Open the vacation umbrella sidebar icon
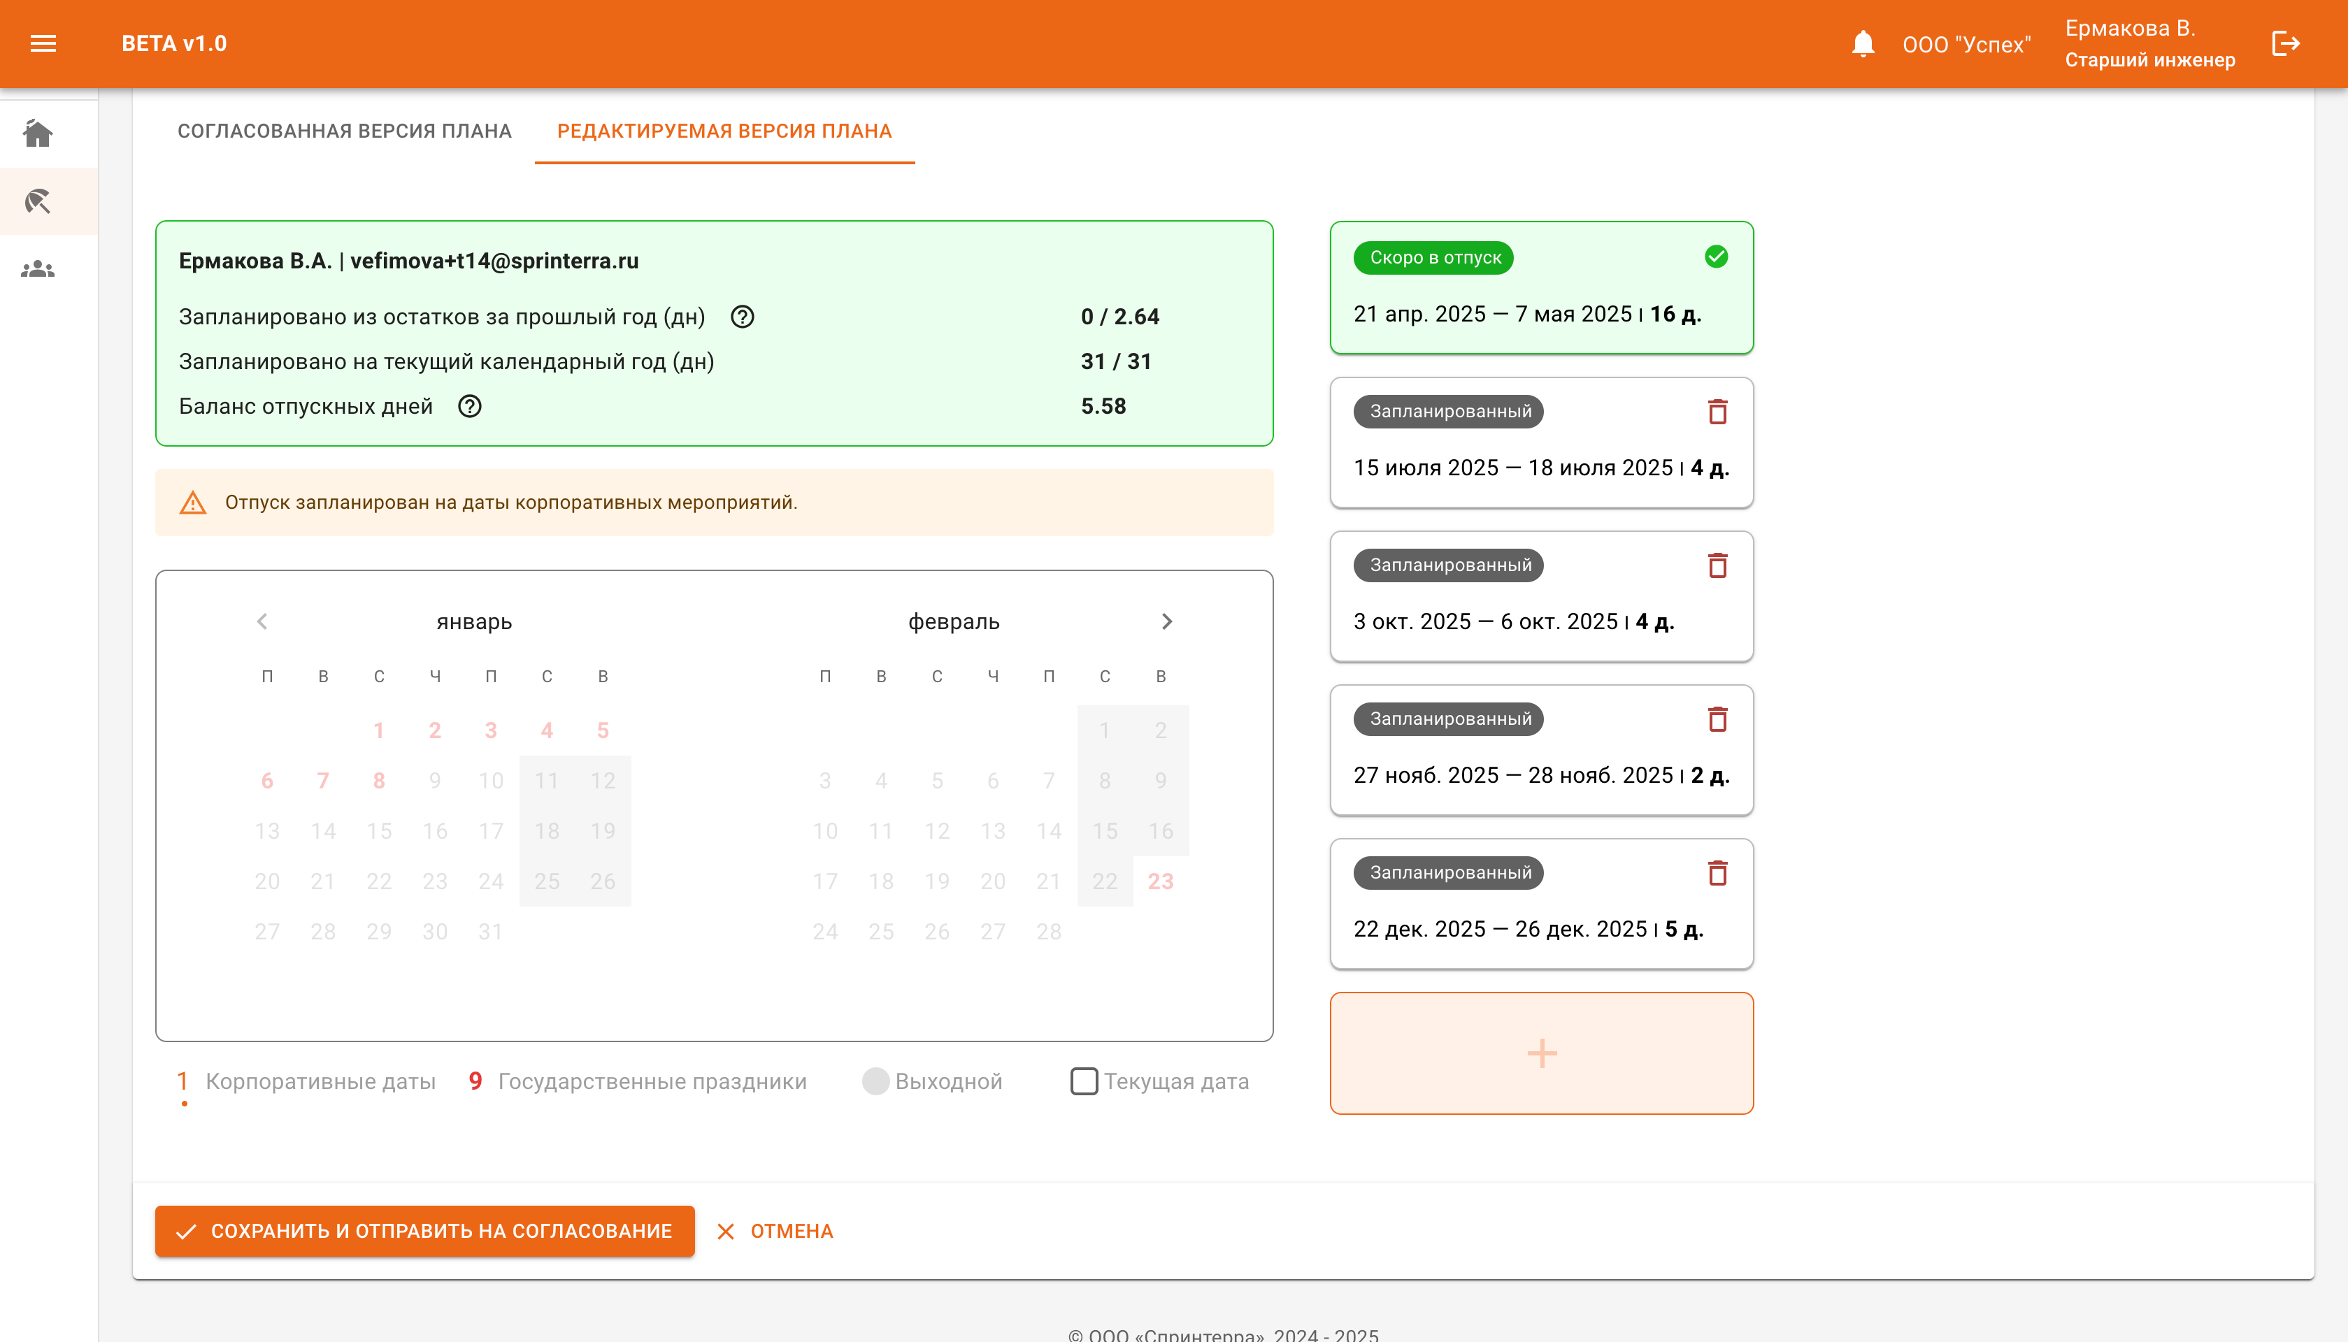The height and width of the screenshot is (1342, 2348). pos(38,201)
